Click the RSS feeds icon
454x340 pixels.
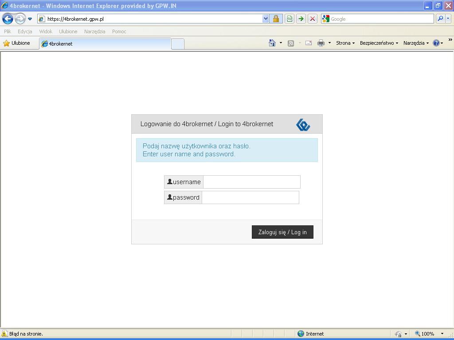point(291,43)
